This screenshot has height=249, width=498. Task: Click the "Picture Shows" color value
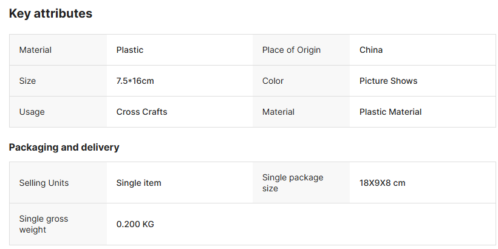tap(388, 81)
